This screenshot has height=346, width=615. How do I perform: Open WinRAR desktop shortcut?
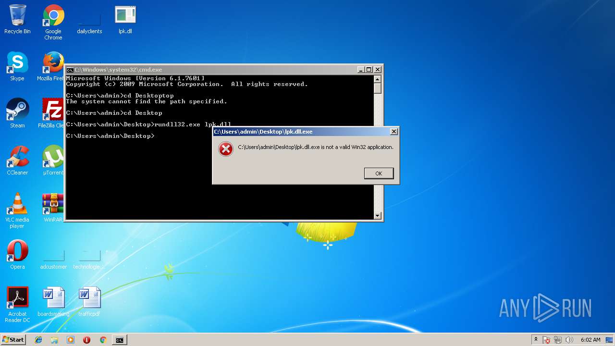[x=53, y=208]
